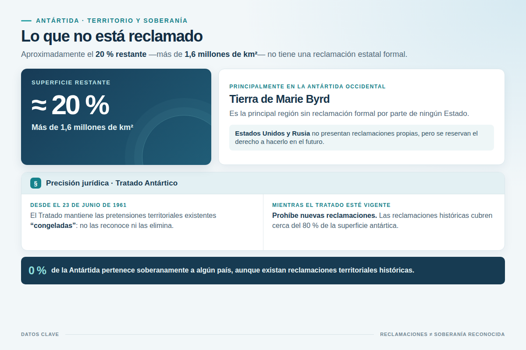526x350 pixels.
Task: Click the § section icon
Action: [x=36, y=183]
